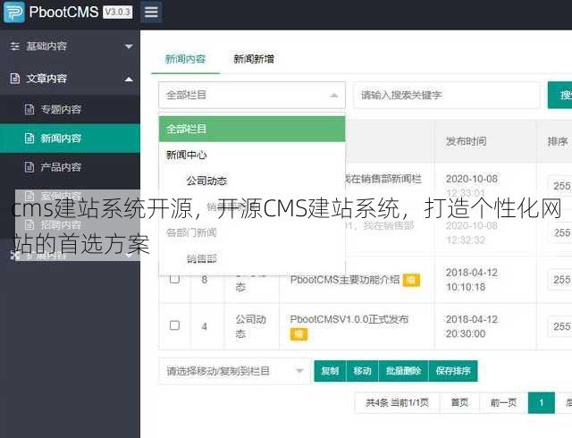Viewport: 572px width, 438px height.
Task: Open 基础内容 sidebar section
Action: click(x=70, y=46)
